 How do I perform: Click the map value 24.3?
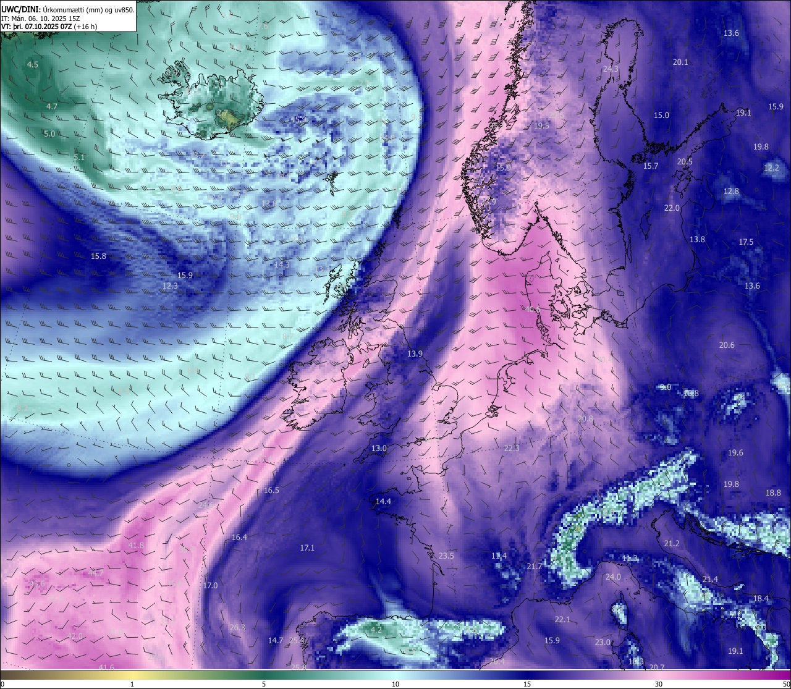tap(611, 69)
